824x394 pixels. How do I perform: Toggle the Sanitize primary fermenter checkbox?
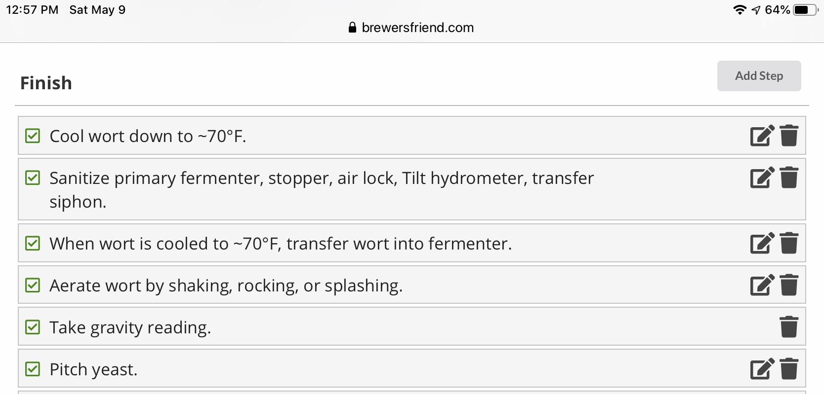point(33,178)
